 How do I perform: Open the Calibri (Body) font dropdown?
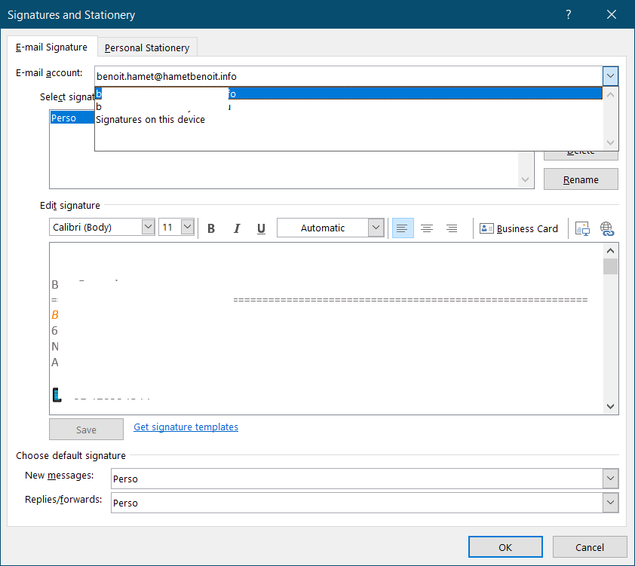click(148, 227)
